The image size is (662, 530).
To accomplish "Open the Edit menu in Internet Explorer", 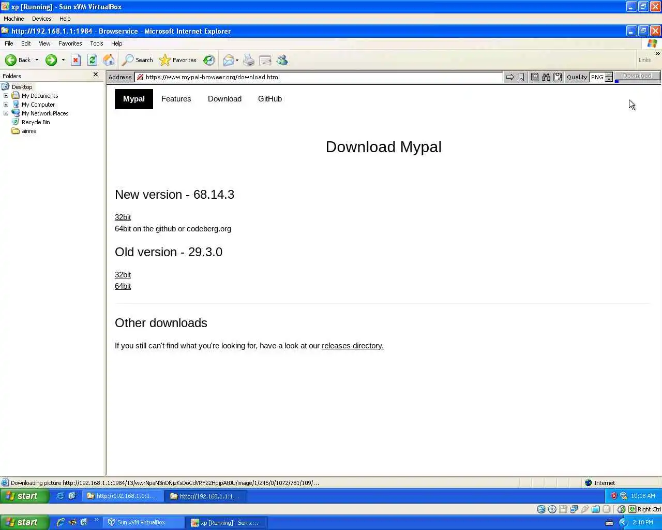I will click(26, 43).
